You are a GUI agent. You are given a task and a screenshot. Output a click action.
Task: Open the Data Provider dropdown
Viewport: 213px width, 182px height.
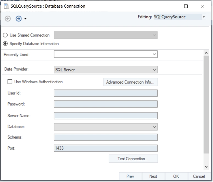(154, 69)
